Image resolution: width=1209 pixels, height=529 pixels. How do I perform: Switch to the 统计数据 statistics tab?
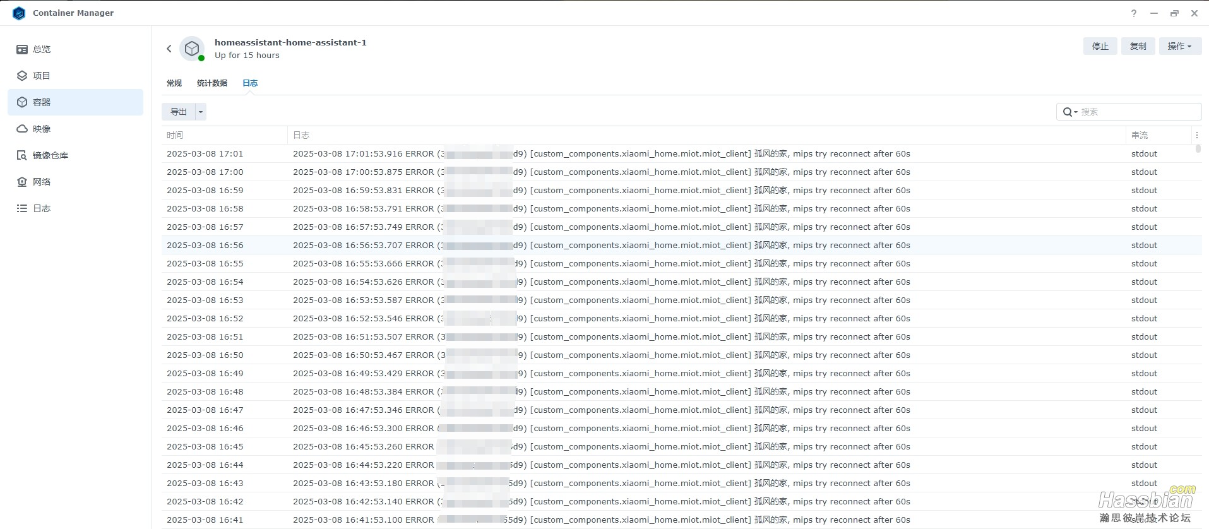212,83
